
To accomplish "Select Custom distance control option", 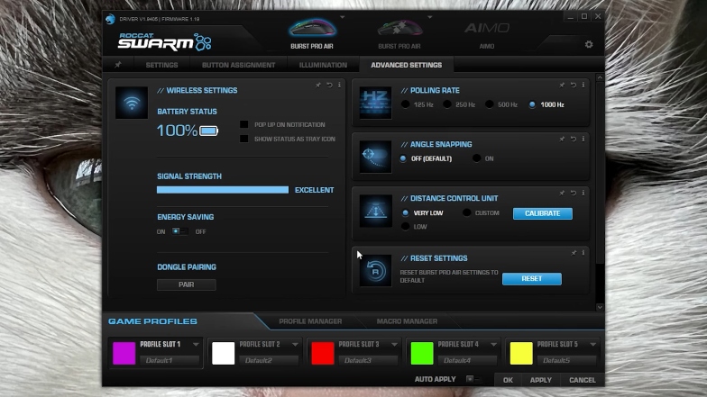I will [467, 212].
